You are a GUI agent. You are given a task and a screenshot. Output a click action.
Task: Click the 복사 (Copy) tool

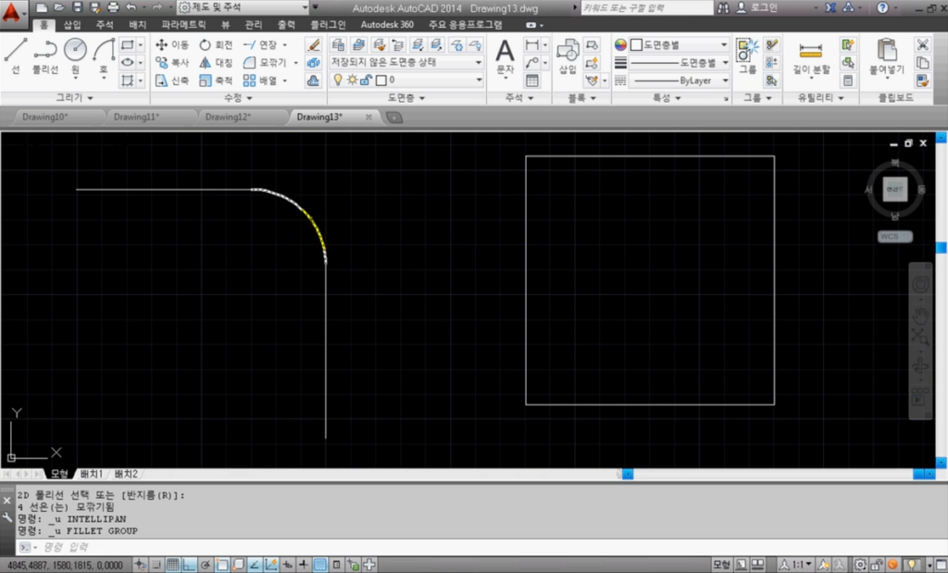click(x=172, y=62)
